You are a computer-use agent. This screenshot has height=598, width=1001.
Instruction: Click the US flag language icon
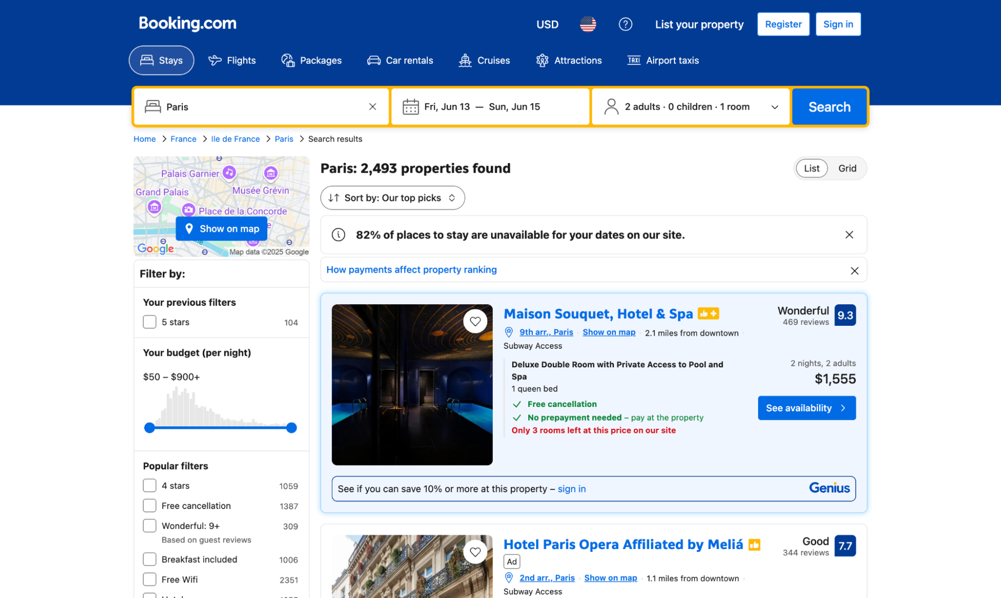click(588, 24)
